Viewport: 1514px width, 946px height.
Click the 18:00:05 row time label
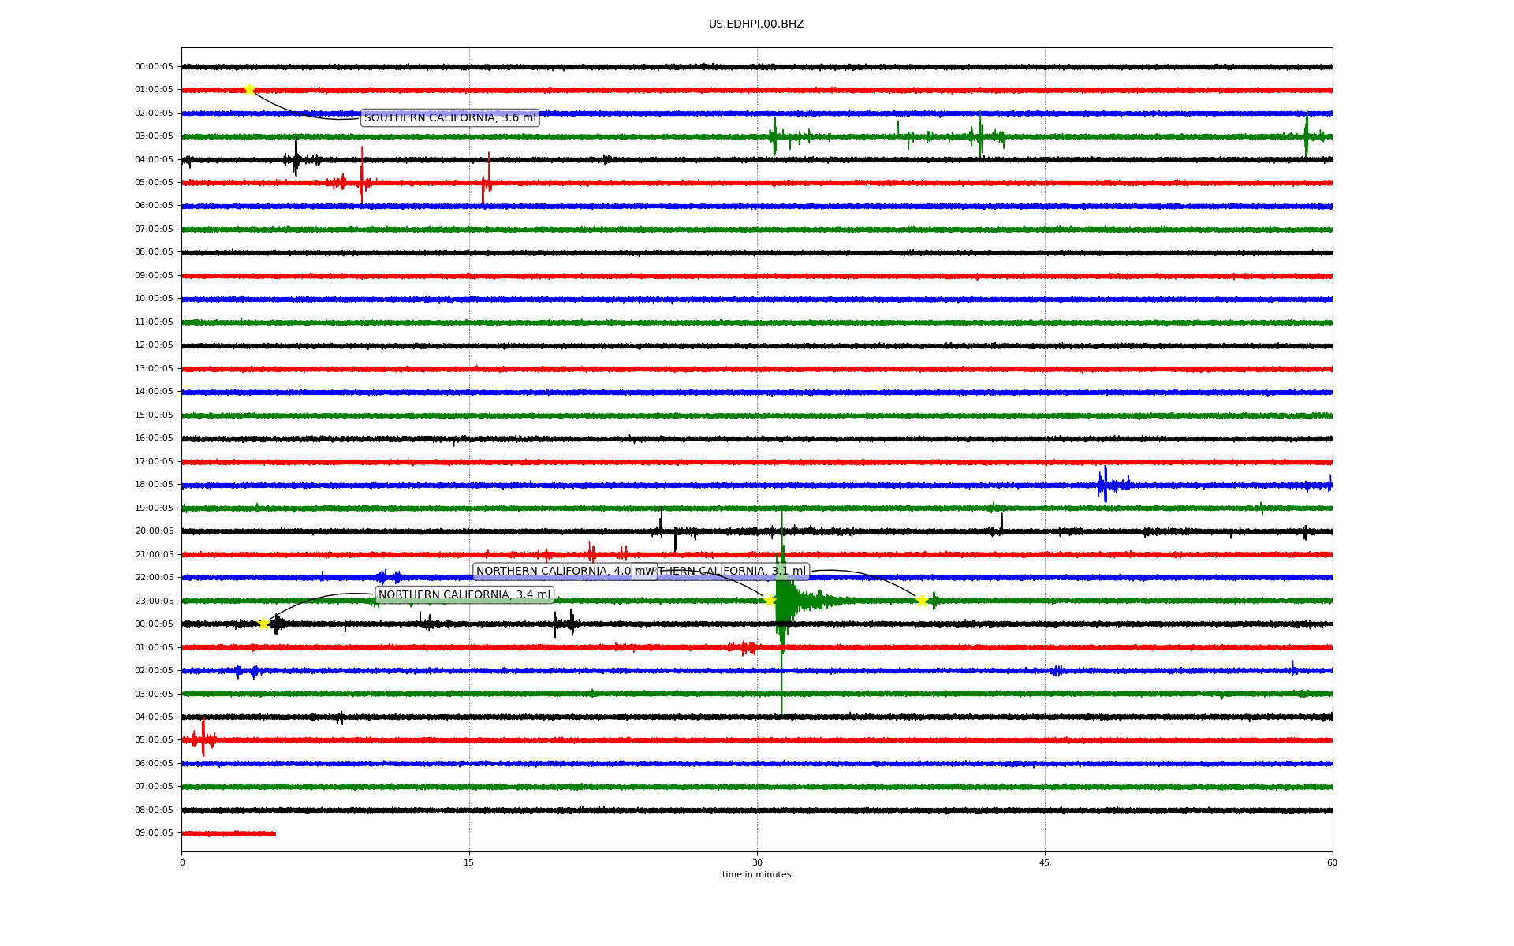(154, 485)
